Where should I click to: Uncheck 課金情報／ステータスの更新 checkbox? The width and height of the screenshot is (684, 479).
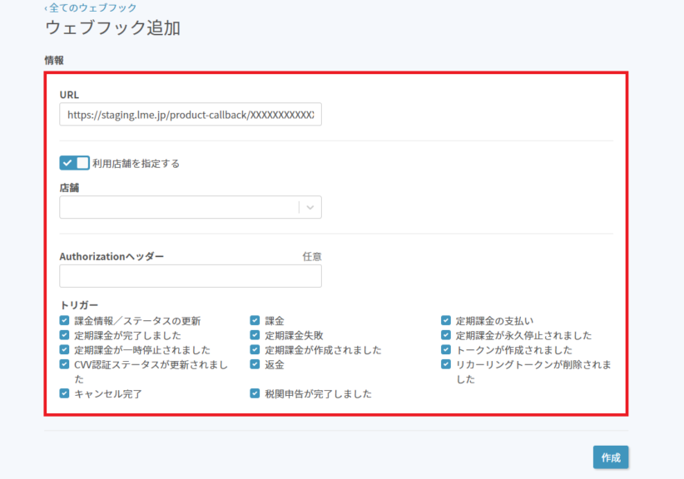[x=65, y=321]
